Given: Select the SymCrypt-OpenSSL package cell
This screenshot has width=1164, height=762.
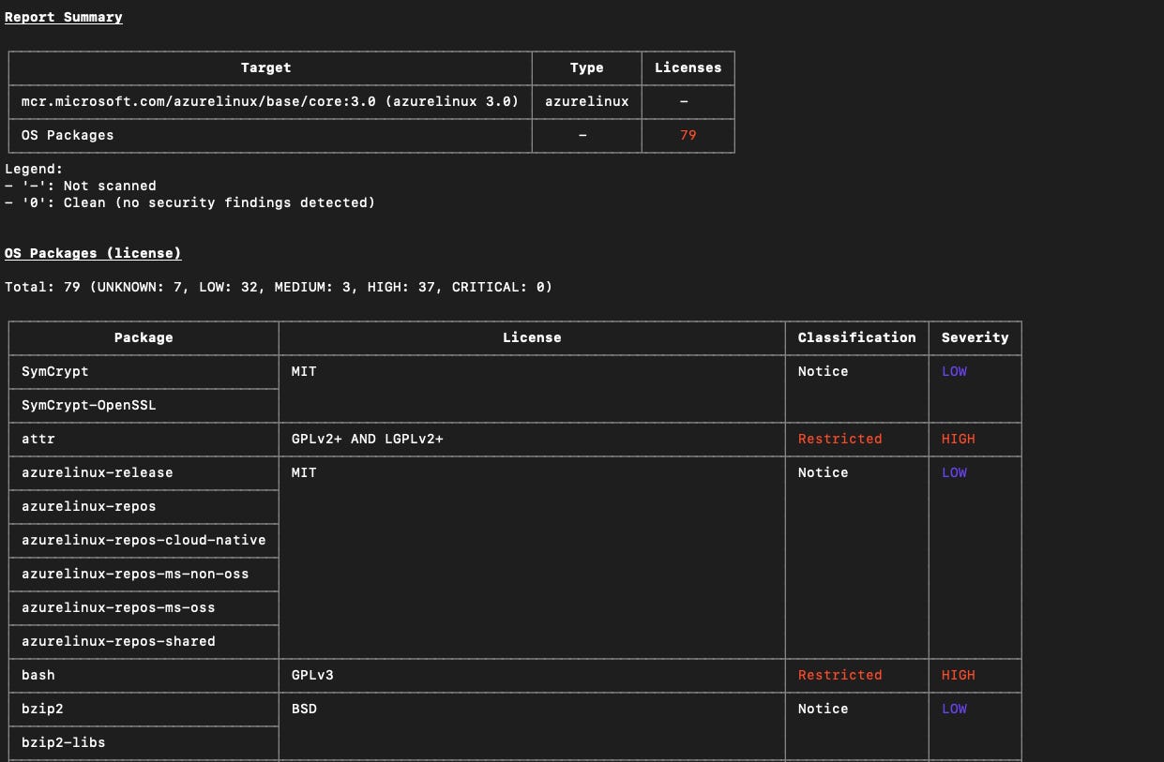Looking at the screenshot, I should click(x=144, y=405).
